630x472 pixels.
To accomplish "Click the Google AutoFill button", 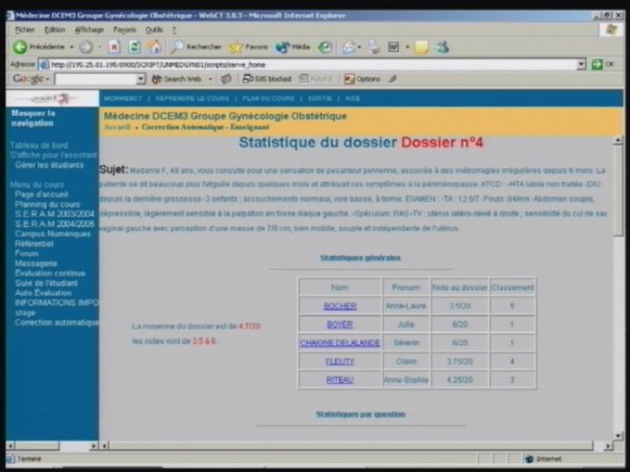I will (x=315, y=79).
